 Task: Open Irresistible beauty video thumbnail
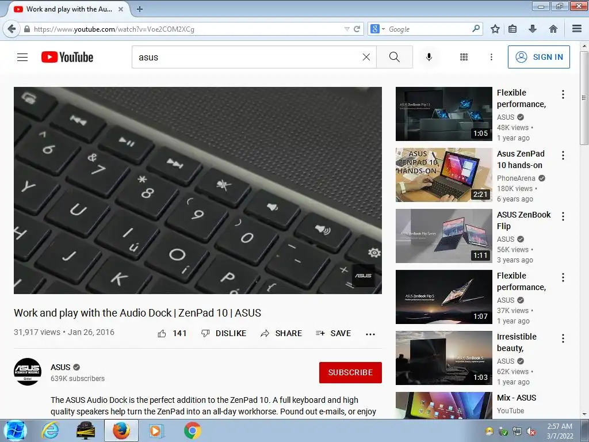443,358
